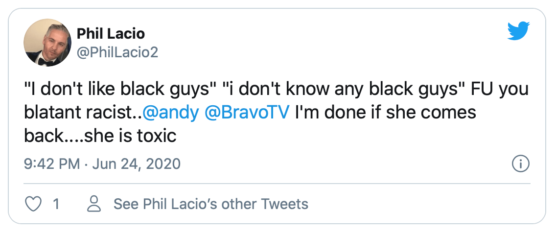Click the 9:42 PM time text
Screen dimensions: 556x234
tap(51, 164)
